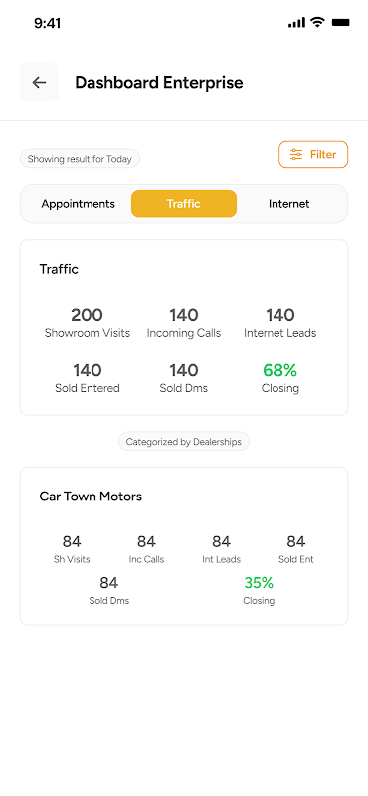Click the Dashboard Enterprise title

tap(159, 83)
